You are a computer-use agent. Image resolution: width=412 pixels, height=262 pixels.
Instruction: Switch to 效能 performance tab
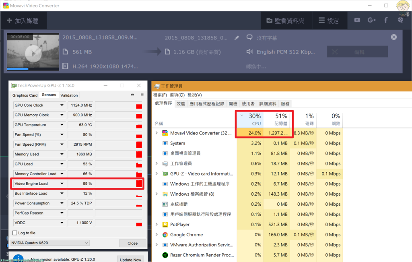[x=181, y=104]
